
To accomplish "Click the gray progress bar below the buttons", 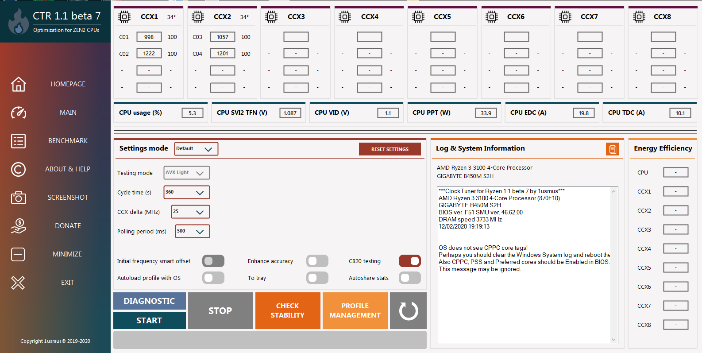I will tap(270, 340).
